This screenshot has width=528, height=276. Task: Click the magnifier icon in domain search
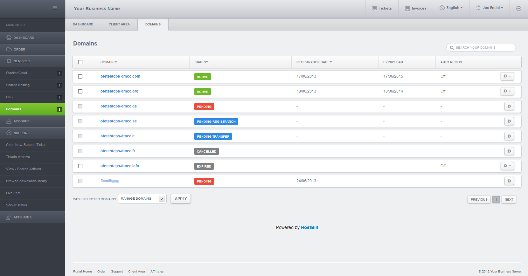point(452,48)
